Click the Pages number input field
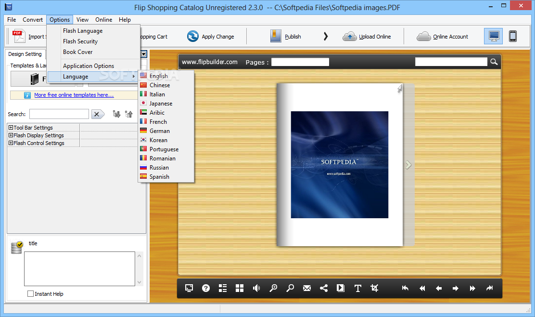This screenshot has height=317, width=535. pyautogui.click(x=300, y=62)
